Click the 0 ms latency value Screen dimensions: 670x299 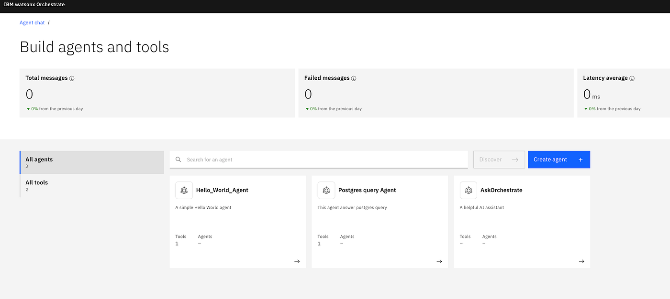pyautogui.click(x=592, y=95)
